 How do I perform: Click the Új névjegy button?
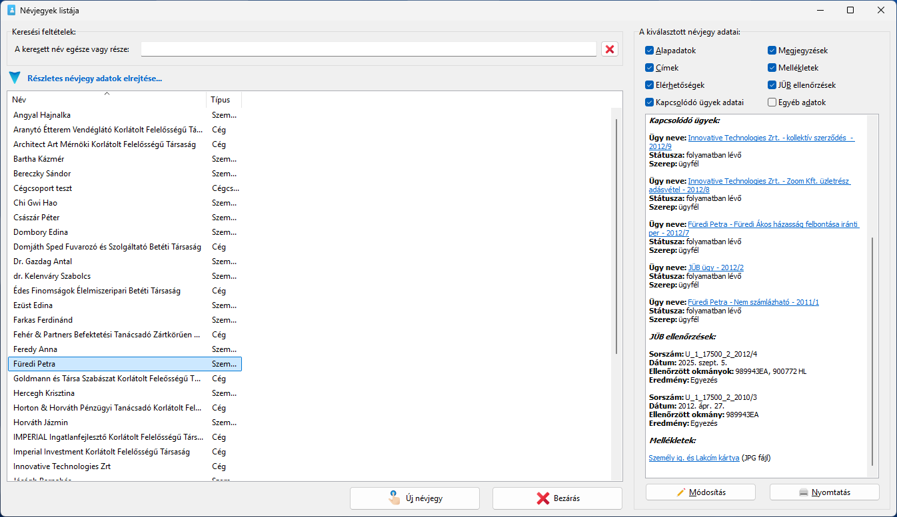[415, 498]
